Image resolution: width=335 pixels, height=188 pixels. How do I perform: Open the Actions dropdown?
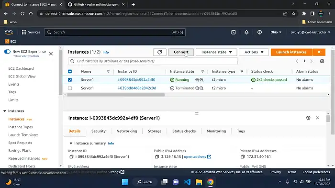pyautogui.click(x=254, y=52)
